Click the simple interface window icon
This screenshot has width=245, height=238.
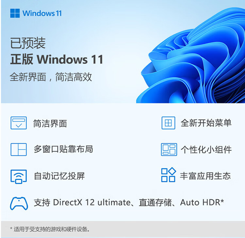[x=19, y=123]
